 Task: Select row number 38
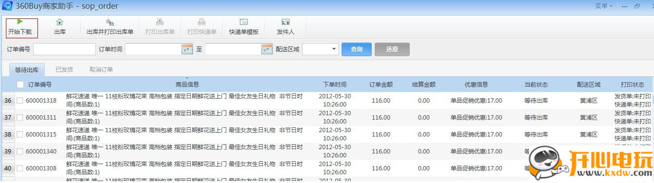8,135
